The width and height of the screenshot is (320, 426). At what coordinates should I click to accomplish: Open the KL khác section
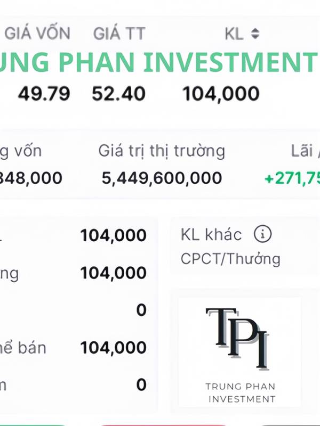click(x=211, y=234)
